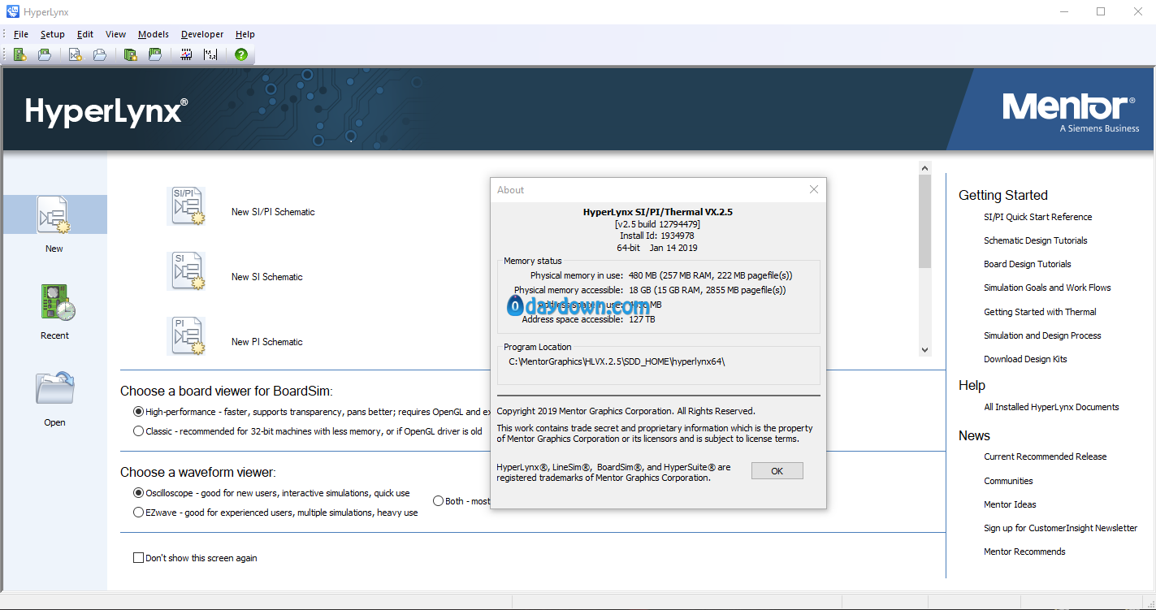Open Simulation Goals and Work Flows link
The height and width of the screenshot is (610, 1156).
[x=1047, y=288]
